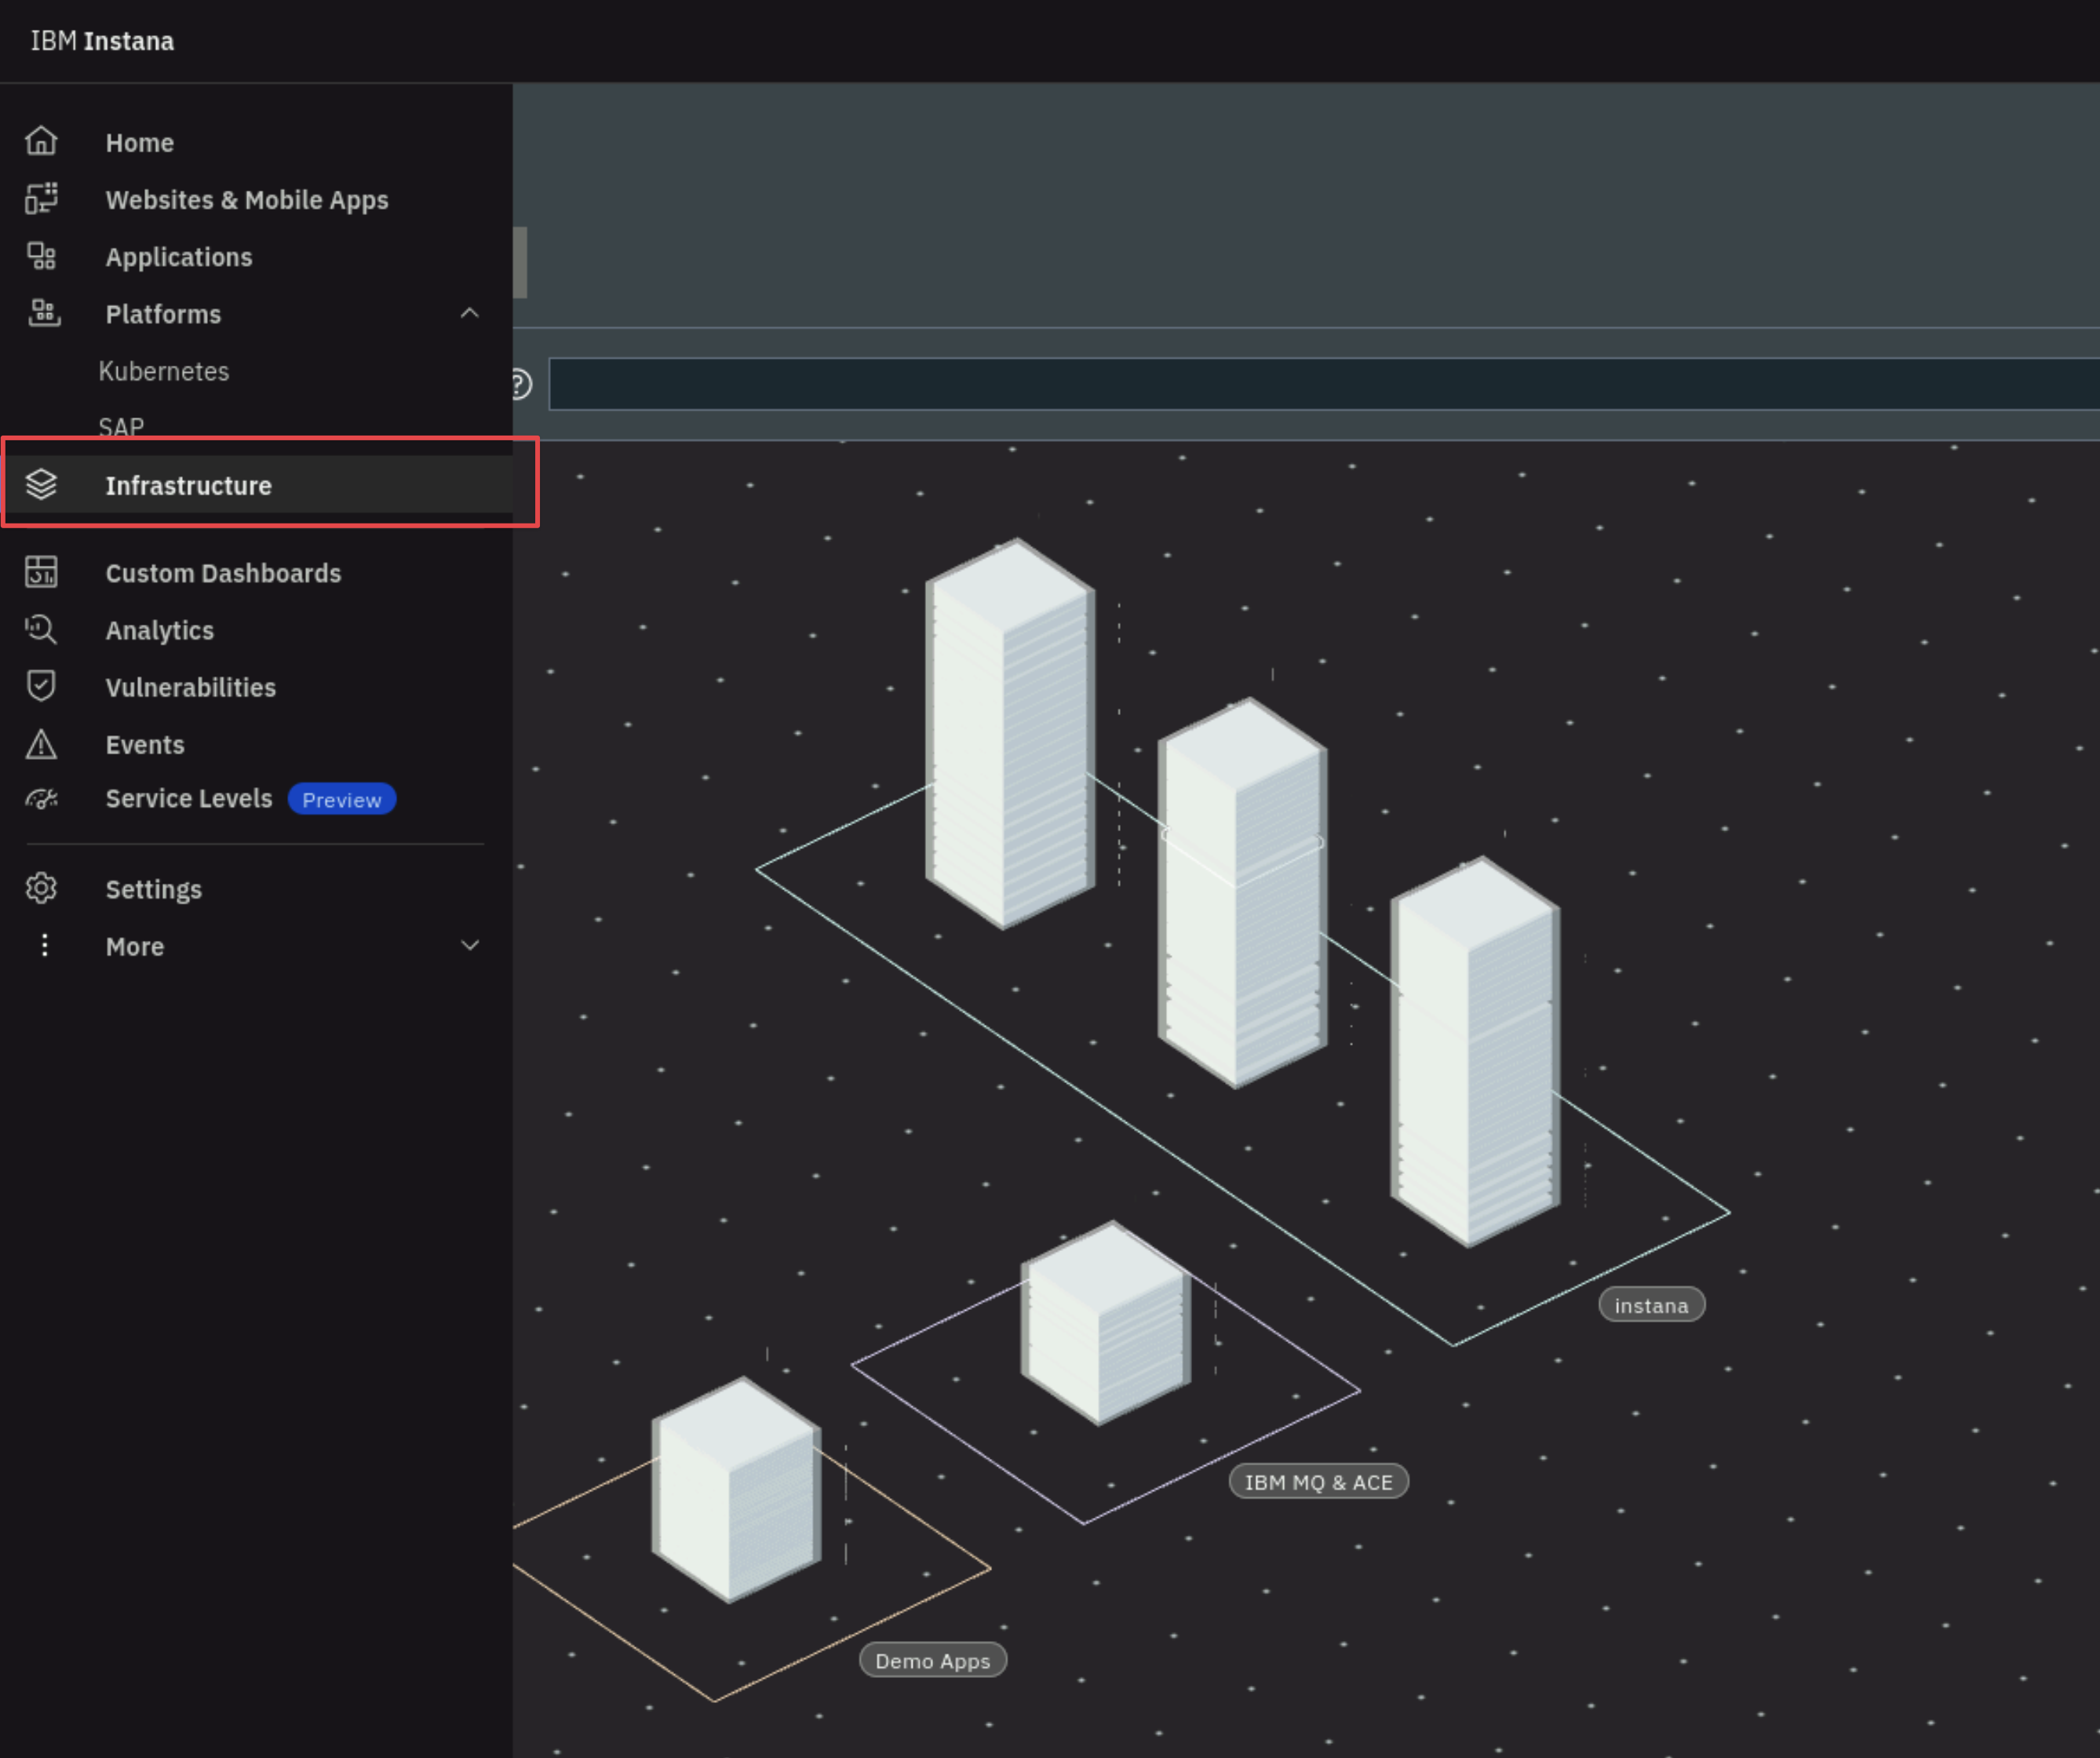The width and height of the screenshot is (2100, 1758).
Task: Click the Demo Apps zone label
Action: coord(932,1660)
